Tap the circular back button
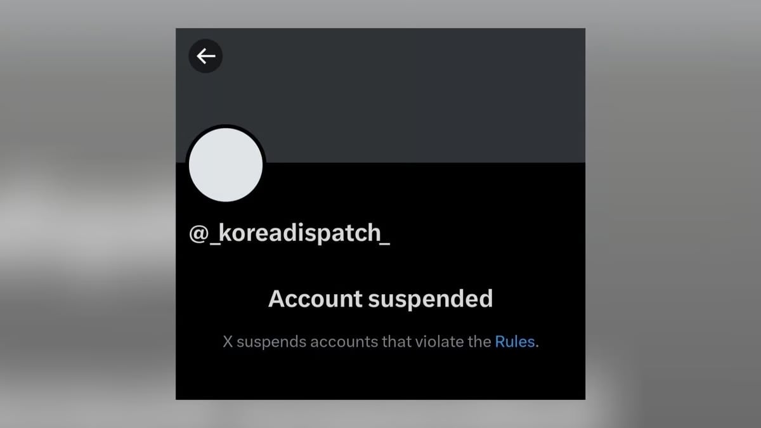 pyautogui.click(x=205, y=56)
